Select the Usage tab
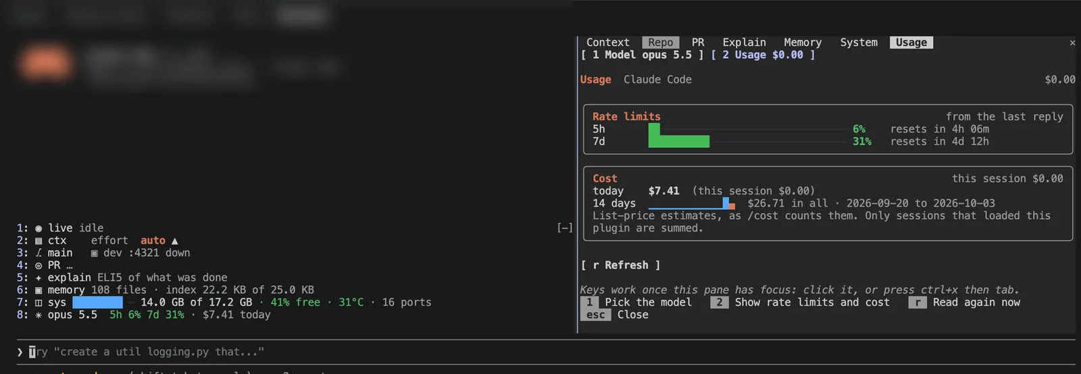This screenshot has height=374, width=1081. [x=911, y=43]
